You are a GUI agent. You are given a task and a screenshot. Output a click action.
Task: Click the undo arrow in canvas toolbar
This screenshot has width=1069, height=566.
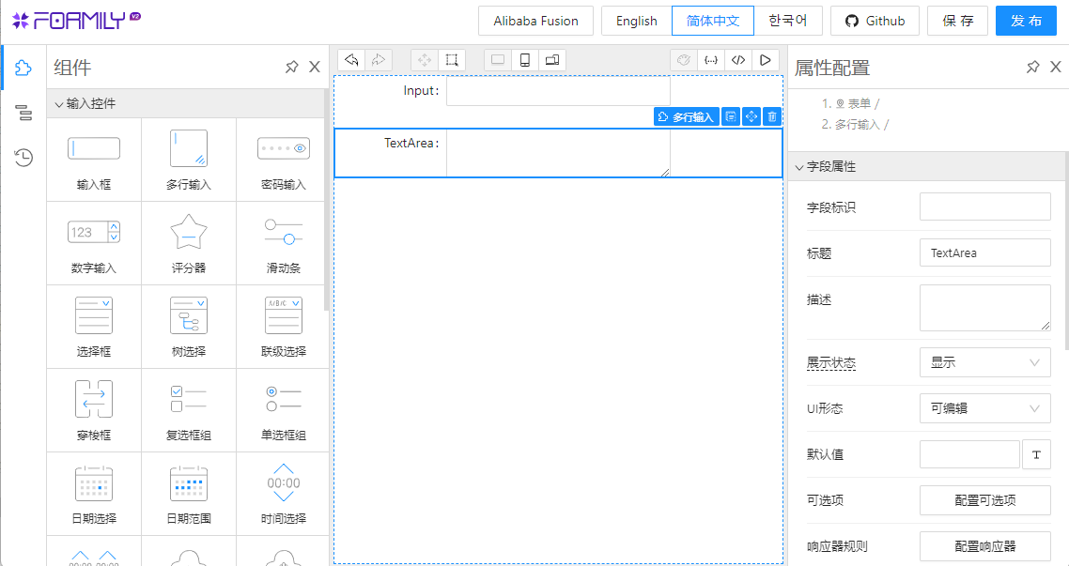(x=351, y=60)
